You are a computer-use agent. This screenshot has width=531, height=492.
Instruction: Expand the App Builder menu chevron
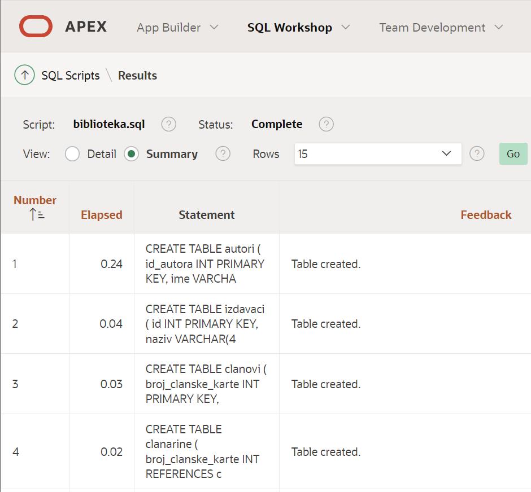[x=214, y=27]
